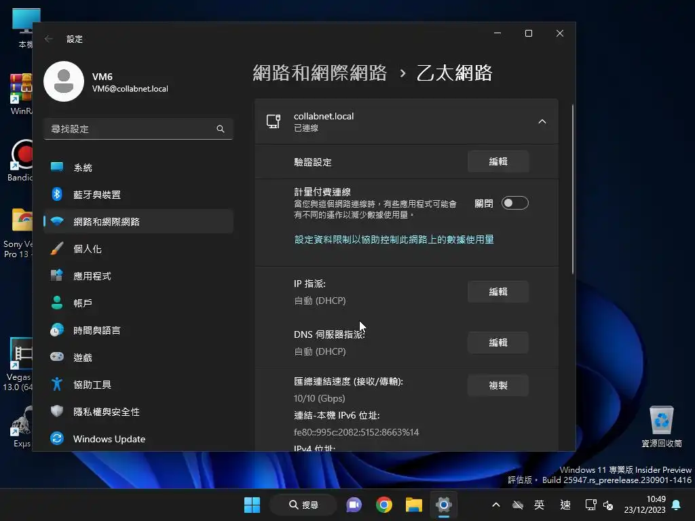
Task: Click 編輯 for DNS 伺服器指派
Action: 498,343
